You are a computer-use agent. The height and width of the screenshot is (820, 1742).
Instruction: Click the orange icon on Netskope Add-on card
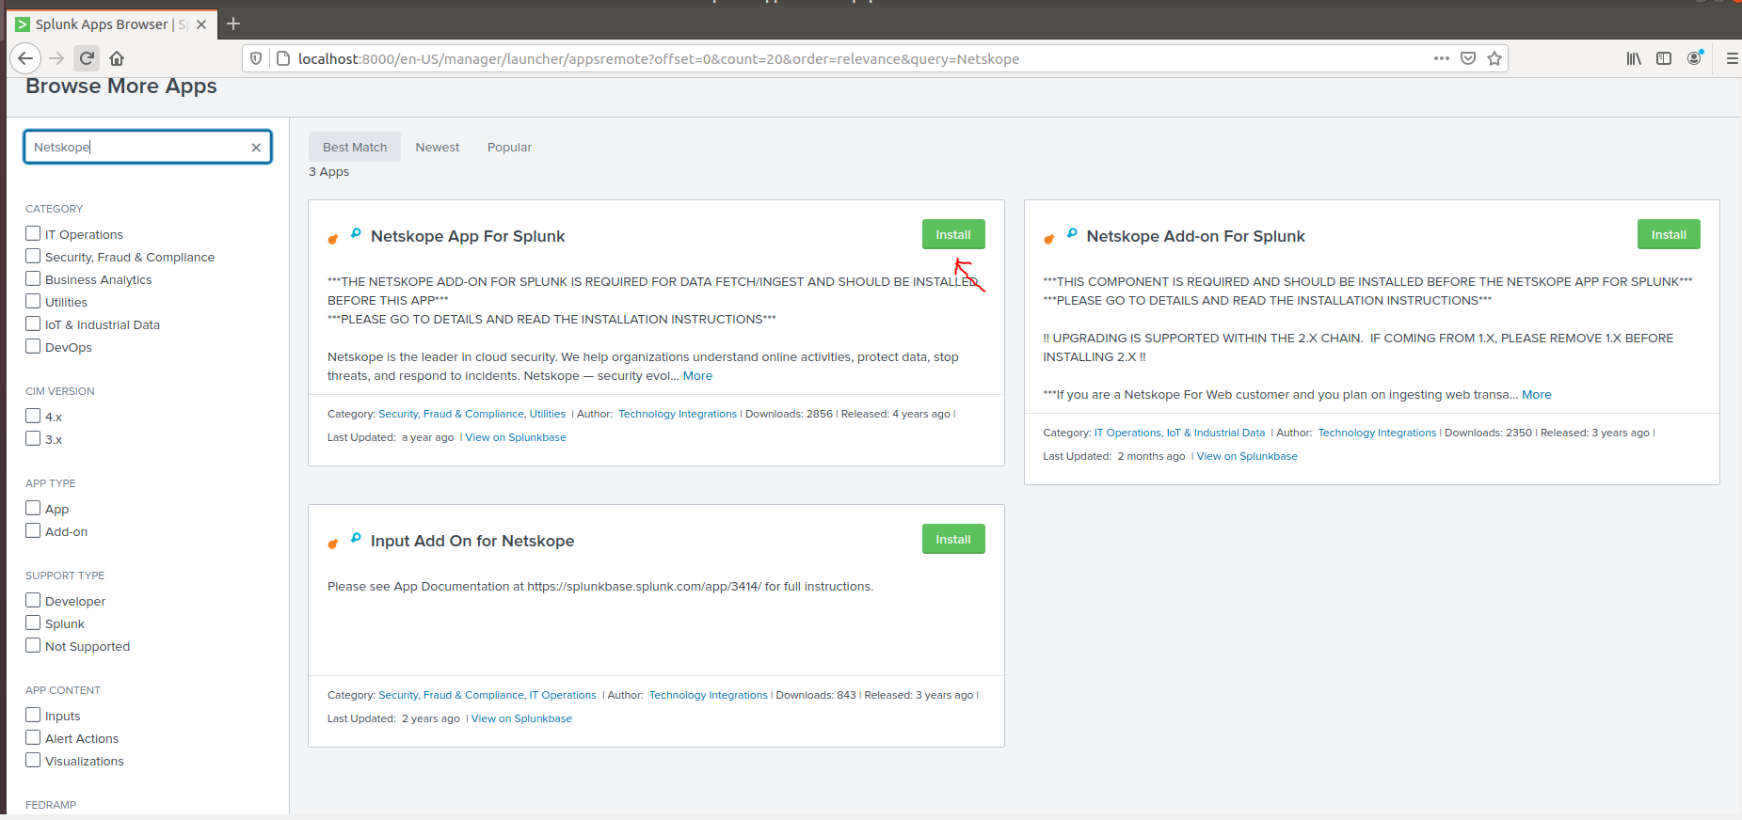[1048, 239]
